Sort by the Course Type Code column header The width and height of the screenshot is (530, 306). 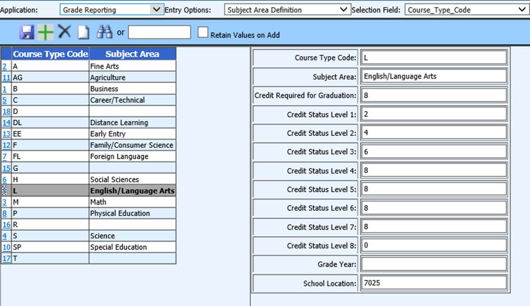50,54
